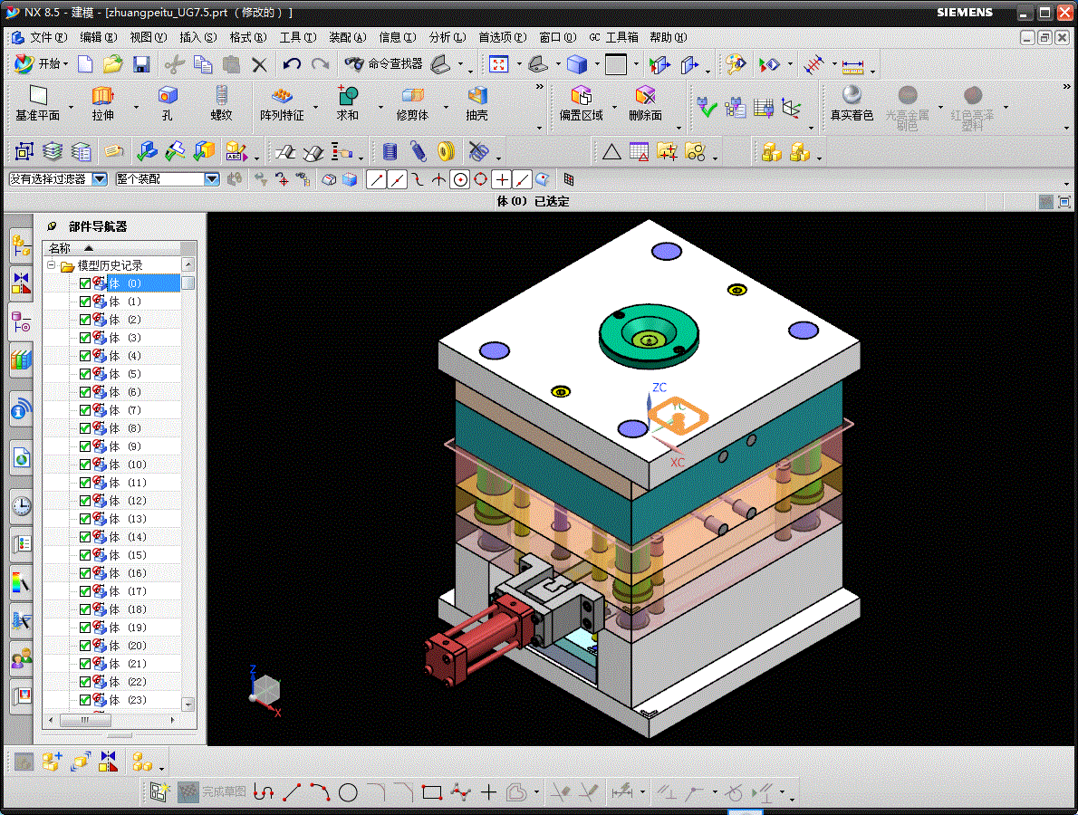Select the Shell (抽壳) tool

(476, 104)
